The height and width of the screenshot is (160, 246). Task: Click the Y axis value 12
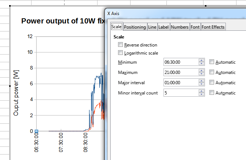tap(30, 36)
